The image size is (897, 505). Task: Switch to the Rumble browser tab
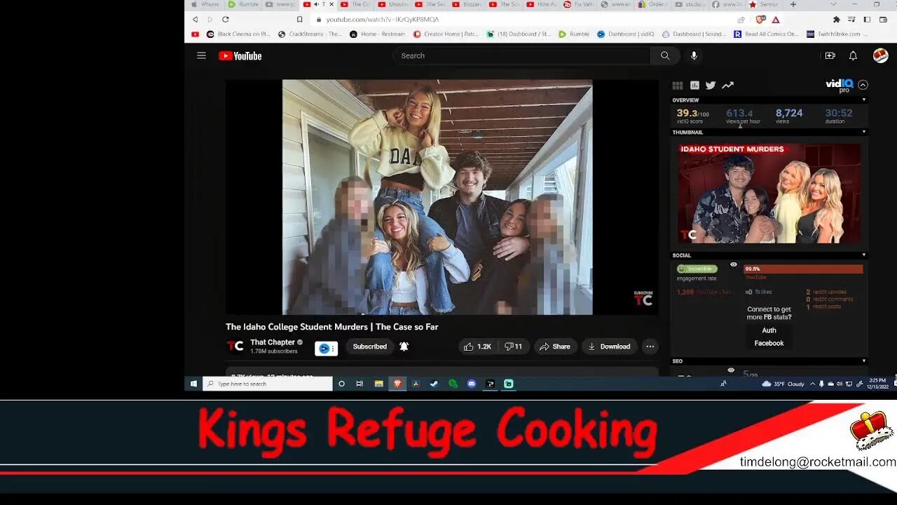pyautogui.click(x=244, y=4)
